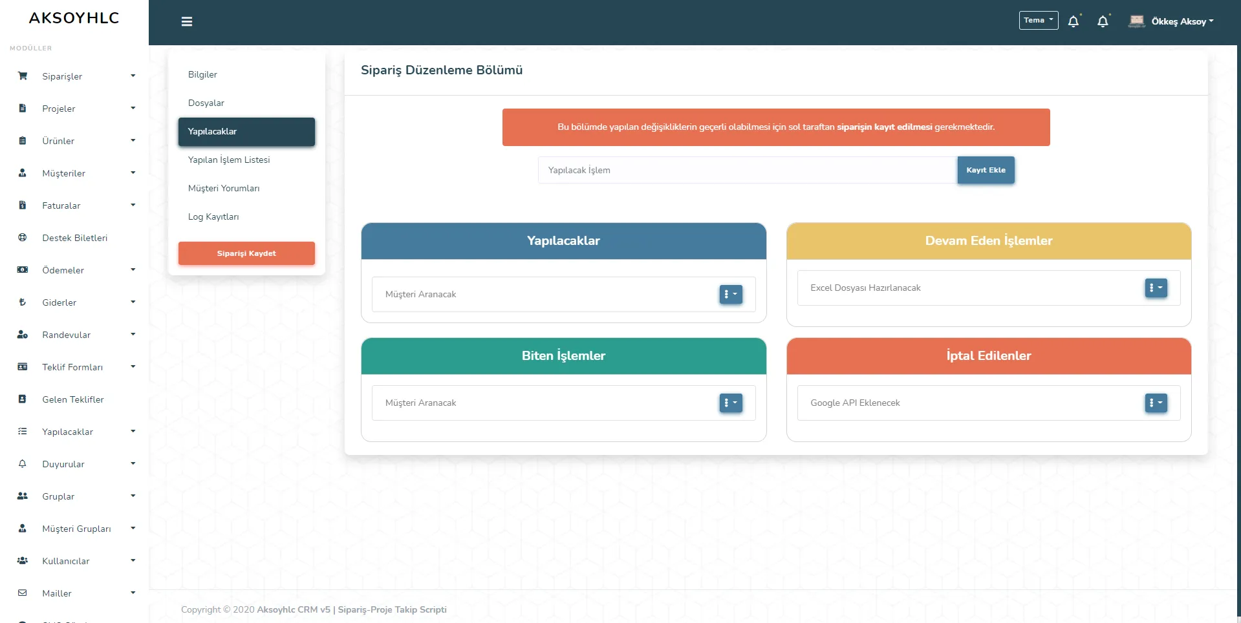Image resolution: width=1241 pixels, height=623 pixels.
Task: Click the Gruplar people icon
Action: pos(23,496)
